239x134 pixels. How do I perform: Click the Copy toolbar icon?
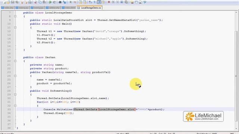coord(40,2)
